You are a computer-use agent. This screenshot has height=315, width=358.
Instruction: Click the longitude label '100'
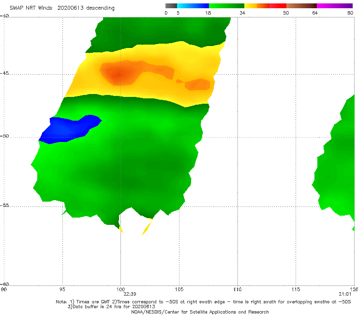(120, 289)
